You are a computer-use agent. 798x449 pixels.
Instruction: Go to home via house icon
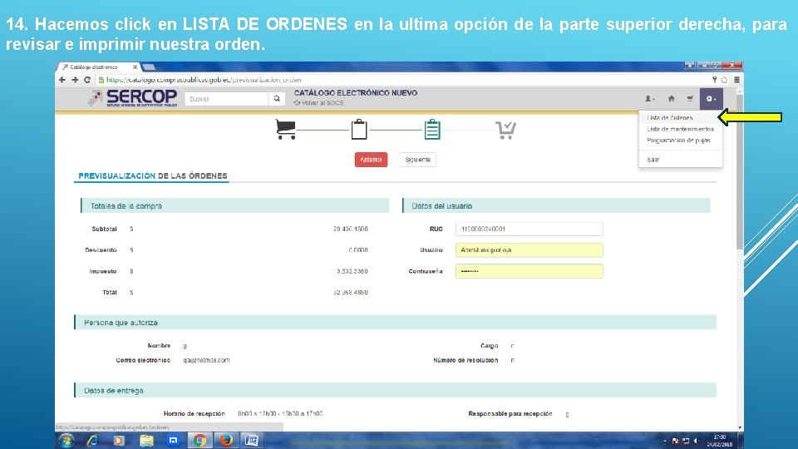pyautogui.click(x=672, y=99)
